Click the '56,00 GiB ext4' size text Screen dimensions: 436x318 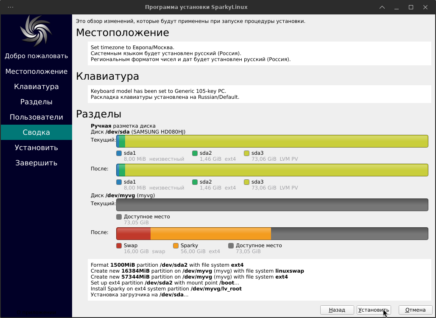(200, 251)
